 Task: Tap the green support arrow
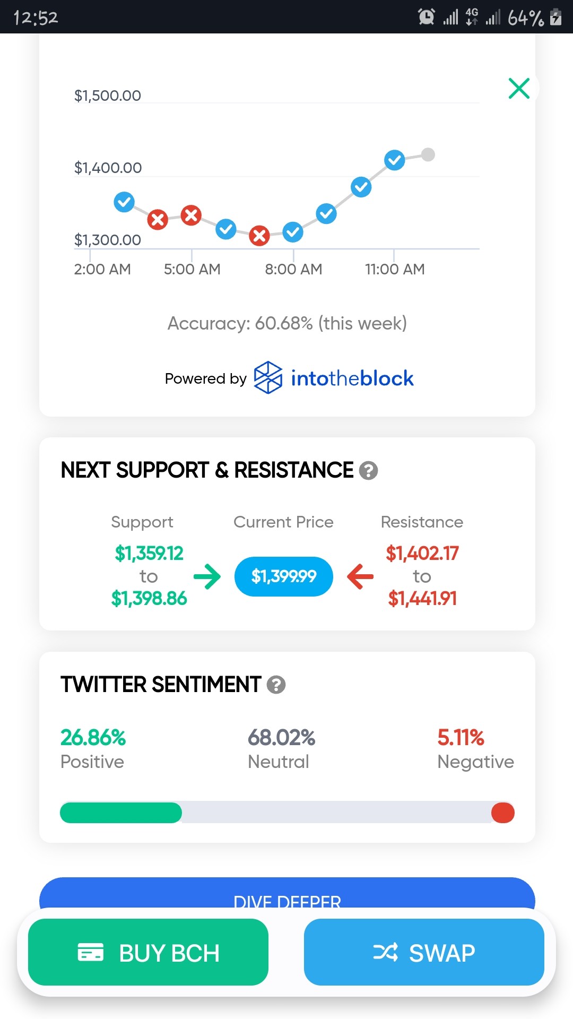(x=207, y=576)
